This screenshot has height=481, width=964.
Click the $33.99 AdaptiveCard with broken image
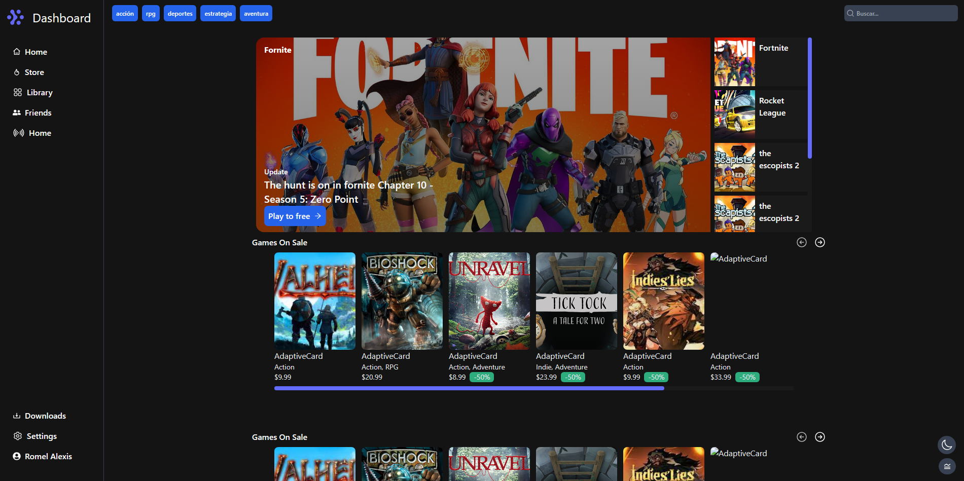(x=751, y=317)
